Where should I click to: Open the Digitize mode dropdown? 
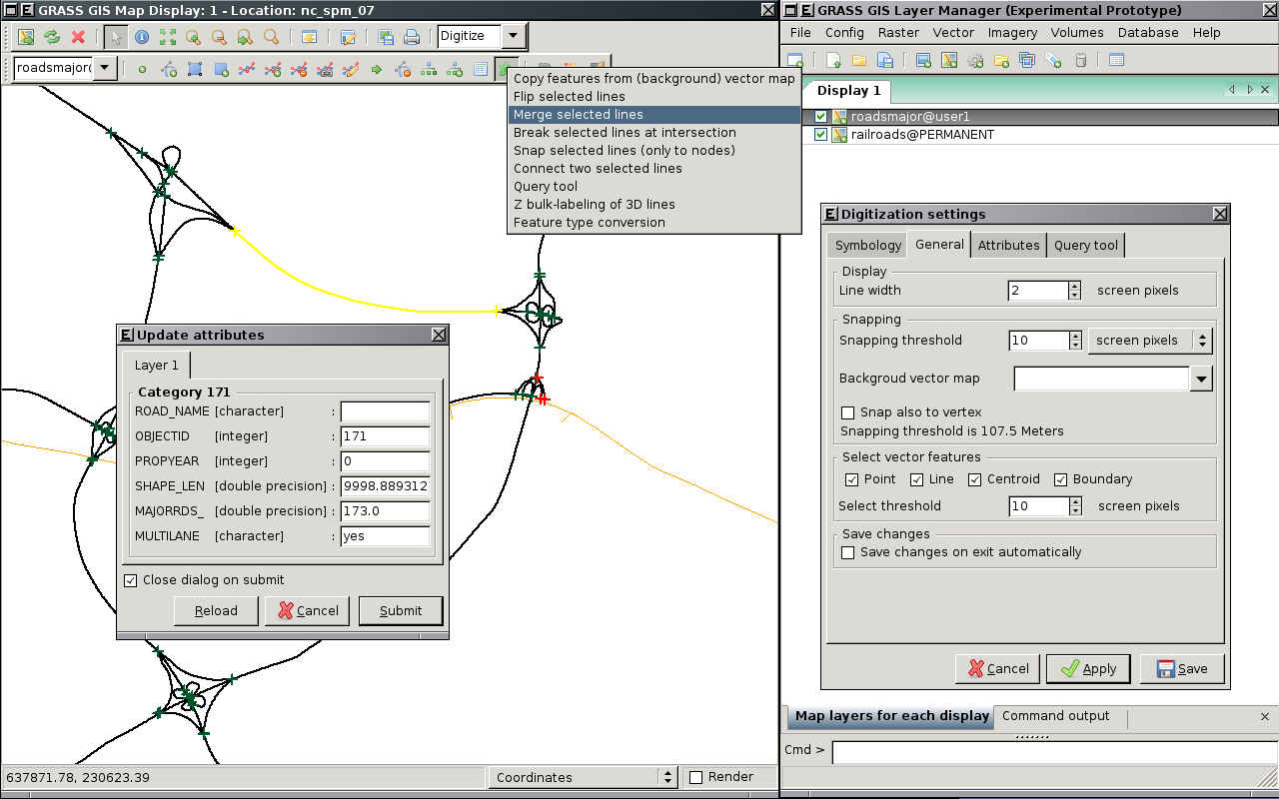514,37
